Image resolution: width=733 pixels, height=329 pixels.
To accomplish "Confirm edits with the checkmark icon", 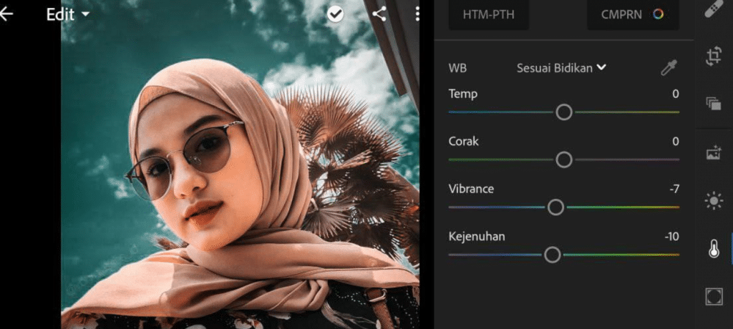I will point(336,14).
